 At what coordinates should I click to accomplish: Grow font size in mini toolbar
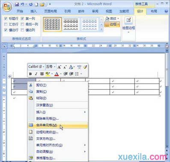(59, 67)
